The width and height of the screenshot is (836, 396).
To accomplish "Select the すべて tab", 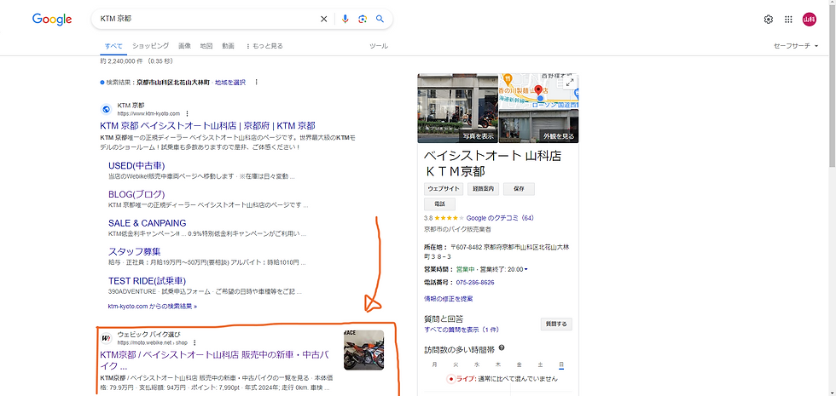I will tap(113, 46).
